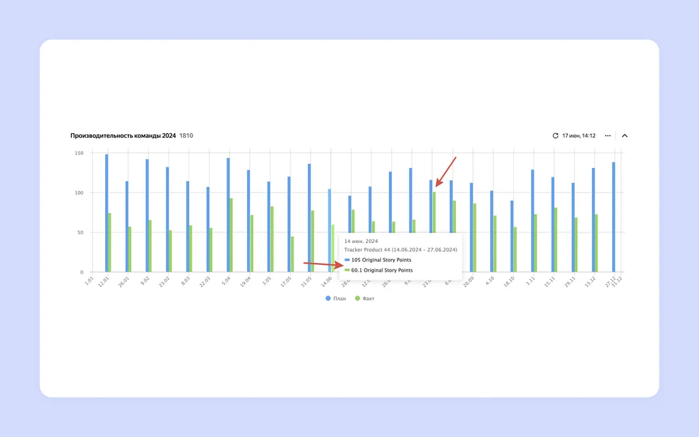
Task: Toggle the Факт series in the legend
Action: pyautogui.click(x=365, y=298)
